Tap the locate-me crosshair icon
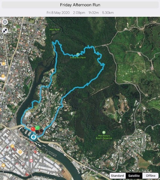Viewport: 160px width, 180px height. [x=5, y=22]
